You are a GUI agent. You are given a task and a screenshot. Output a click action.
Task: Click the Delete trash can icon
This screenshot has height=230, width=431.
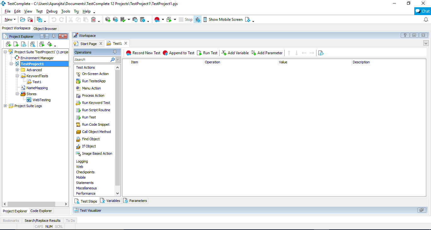pyautogui.click(x=93, y=20)
